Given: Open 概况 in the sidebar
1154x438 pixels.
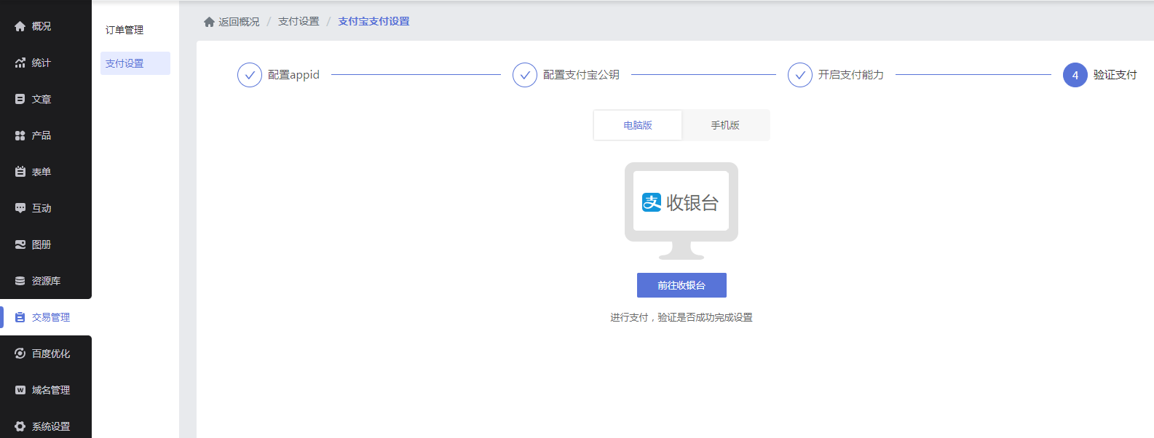Looking at the screenshot, I should point(46,26).
